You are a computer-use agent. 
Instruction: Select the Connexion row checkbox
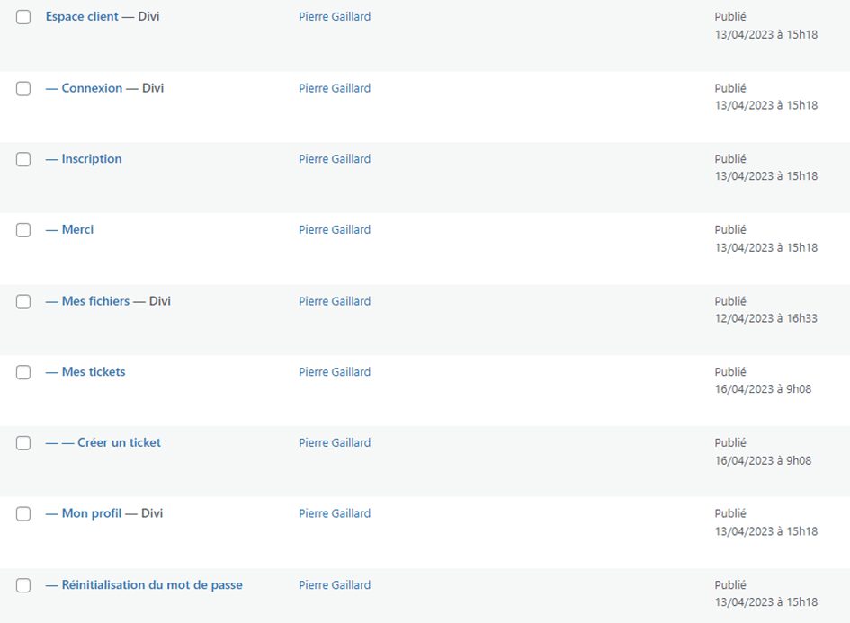click(x=23, y=88)
